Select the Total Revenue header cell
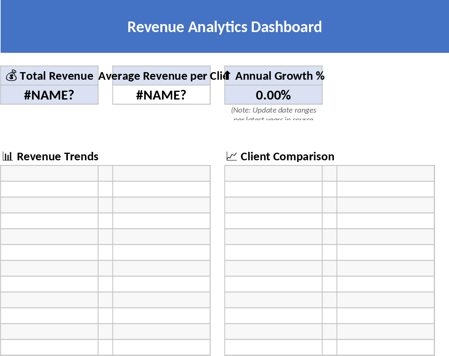This screenshot has width=449, height=356. (x=49, y=76)
